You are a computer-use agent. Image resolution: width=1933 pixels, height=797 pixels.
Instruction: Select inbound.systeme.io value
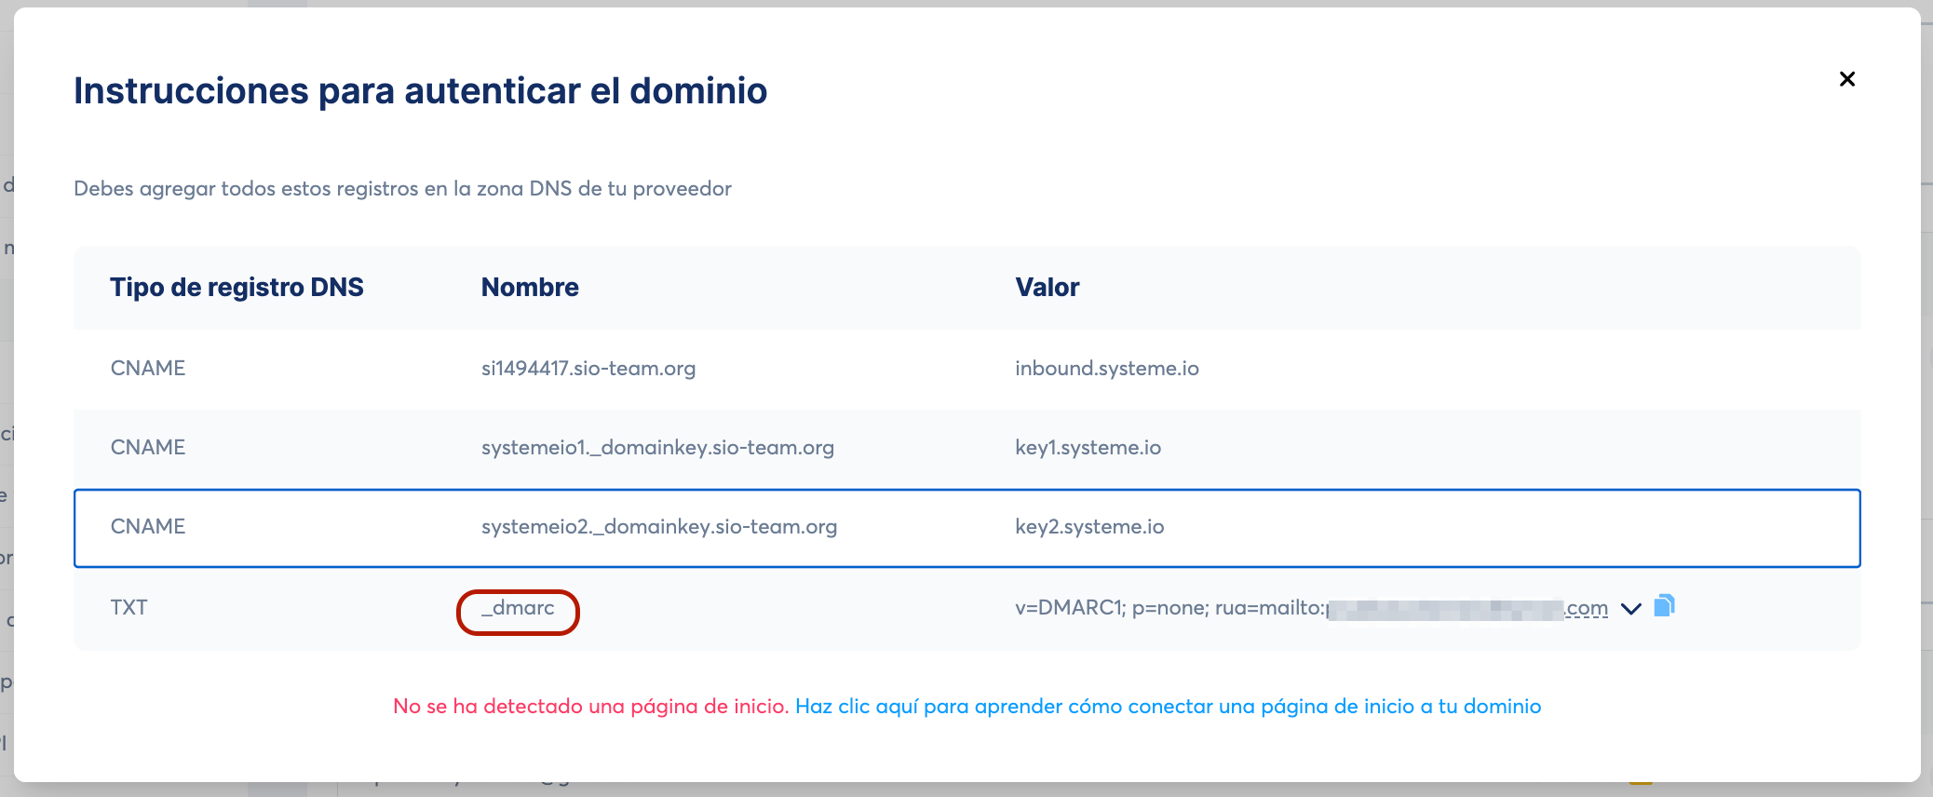[1107, 369]
